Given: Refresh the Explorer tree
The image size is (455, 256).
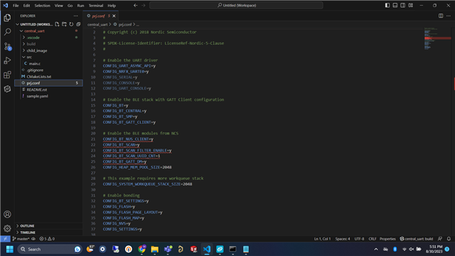Looking at the screenshot, I should coord(71,24).
